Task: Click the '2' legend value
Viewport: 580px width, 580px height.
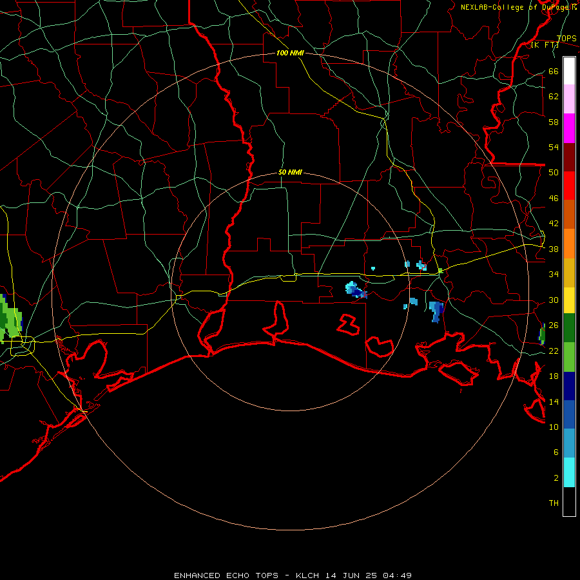Action: (556, 478)
